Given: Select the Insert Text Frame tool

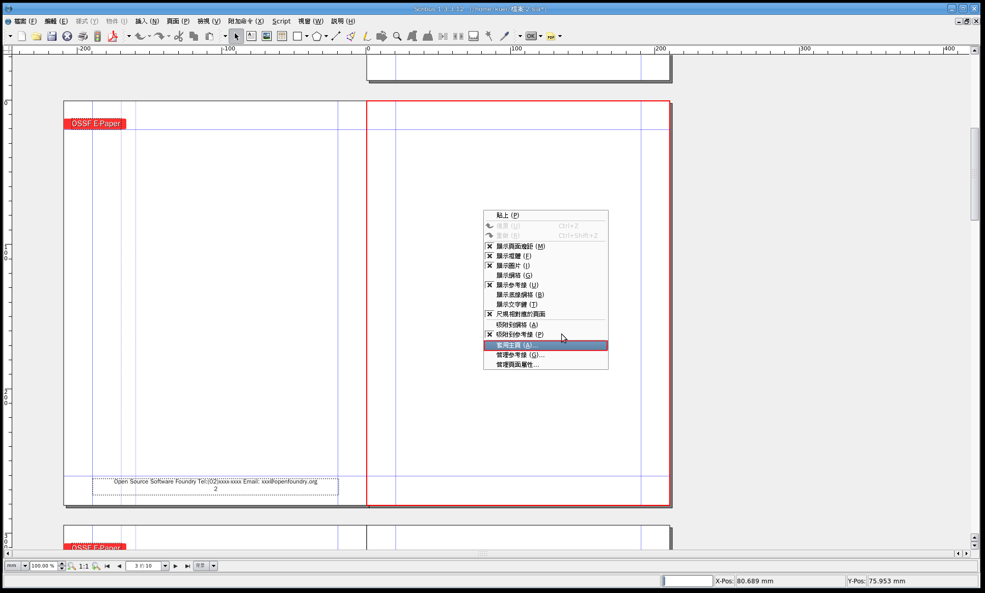Looking at the screenshot, I should pos(251,36).
